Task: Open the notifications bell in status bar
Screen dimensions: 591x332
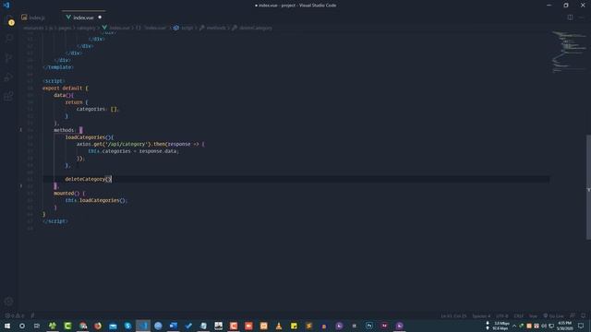Action: 583,315
